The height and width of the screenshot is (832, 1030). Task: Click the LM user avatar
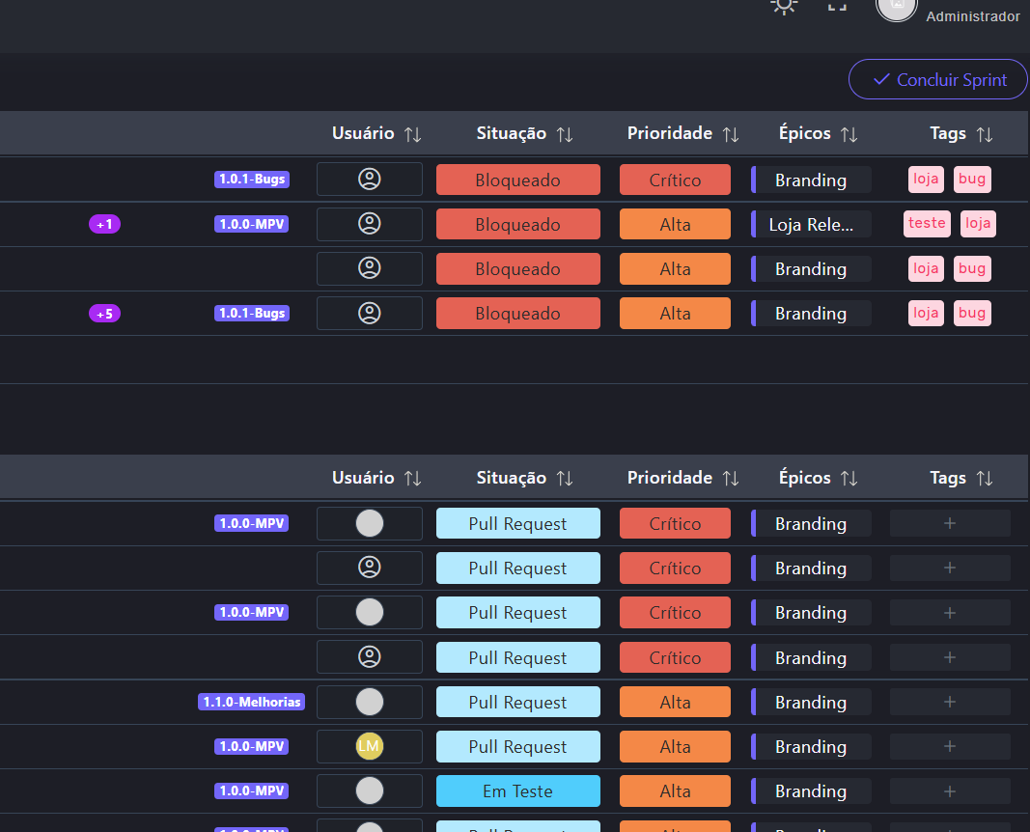(370, 746)
